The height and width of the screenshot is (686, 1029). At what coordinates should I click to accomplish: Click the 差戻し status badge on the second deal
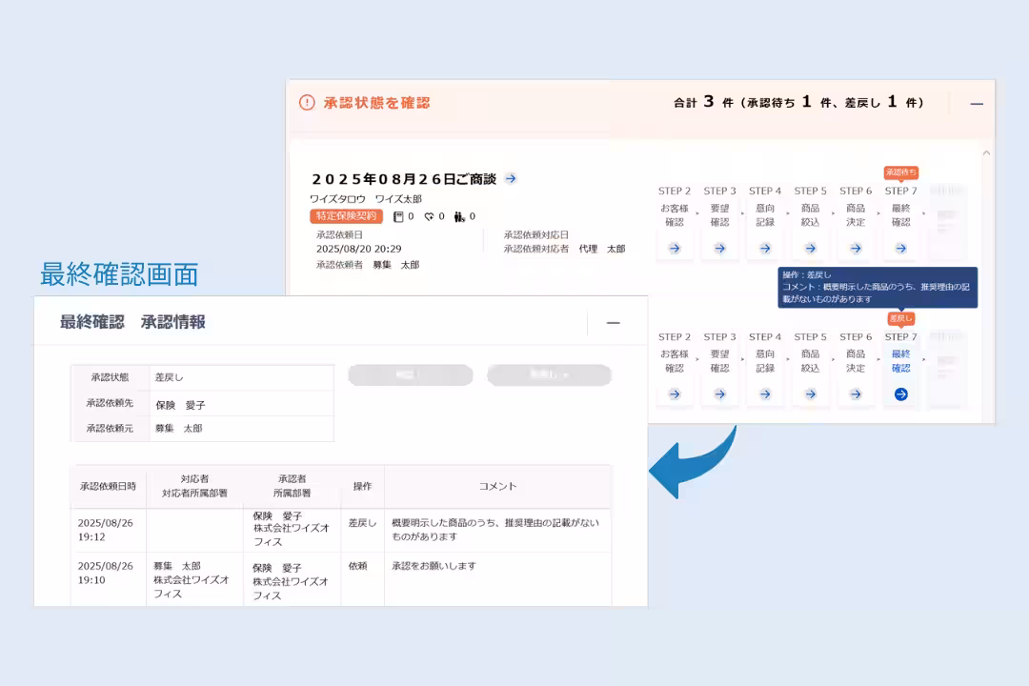[899, 319]
